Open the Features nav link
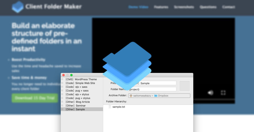The height and width of the screenshot is (132, 254). [161, 7]
